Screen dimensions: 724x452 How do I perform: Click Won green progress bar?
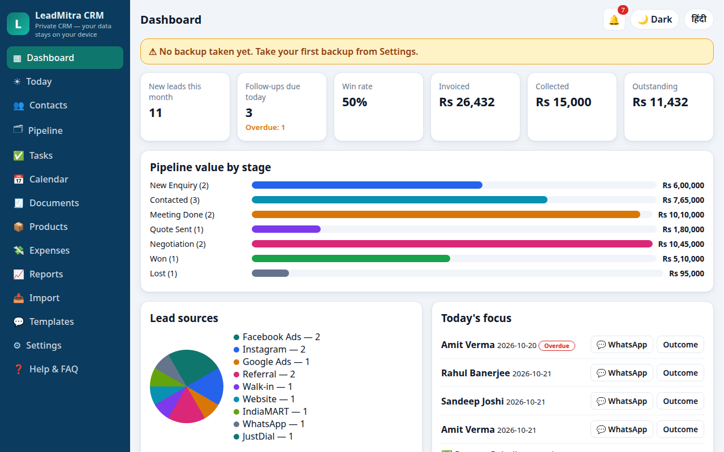351,259
